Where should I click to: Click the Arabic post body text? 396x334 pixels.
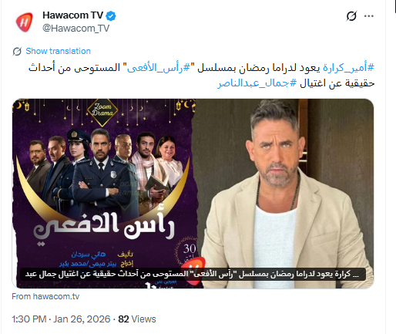pos(201,76)
